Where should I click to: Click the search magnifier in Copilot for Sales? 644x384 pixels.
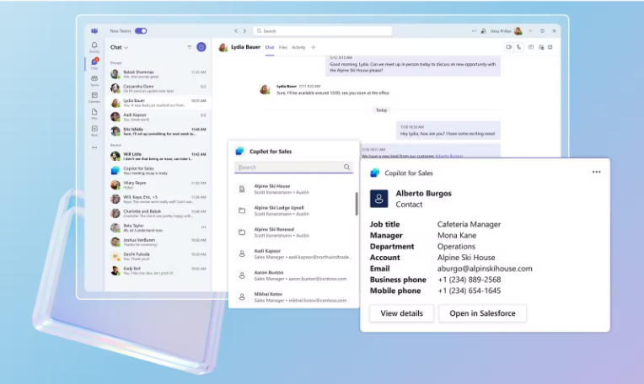[x=346, y=167]
